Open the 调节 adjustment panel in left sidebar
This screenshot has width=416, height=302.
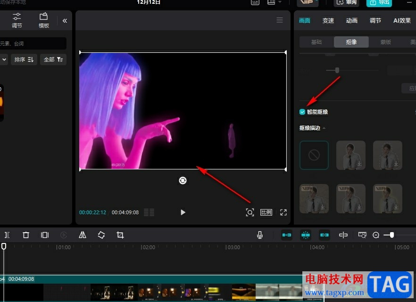(17, 20)
